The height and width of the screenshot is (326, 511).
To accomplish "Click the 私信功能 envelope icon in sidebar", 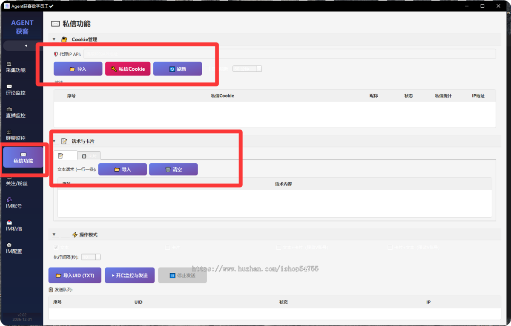I will [x=23, y=155].
